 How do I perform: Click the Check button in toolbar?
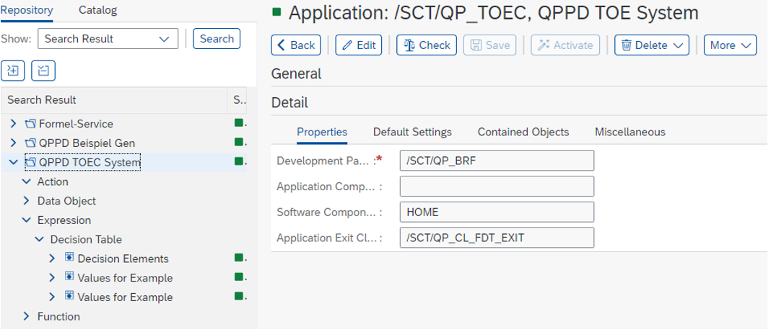[x=427, y=45]
